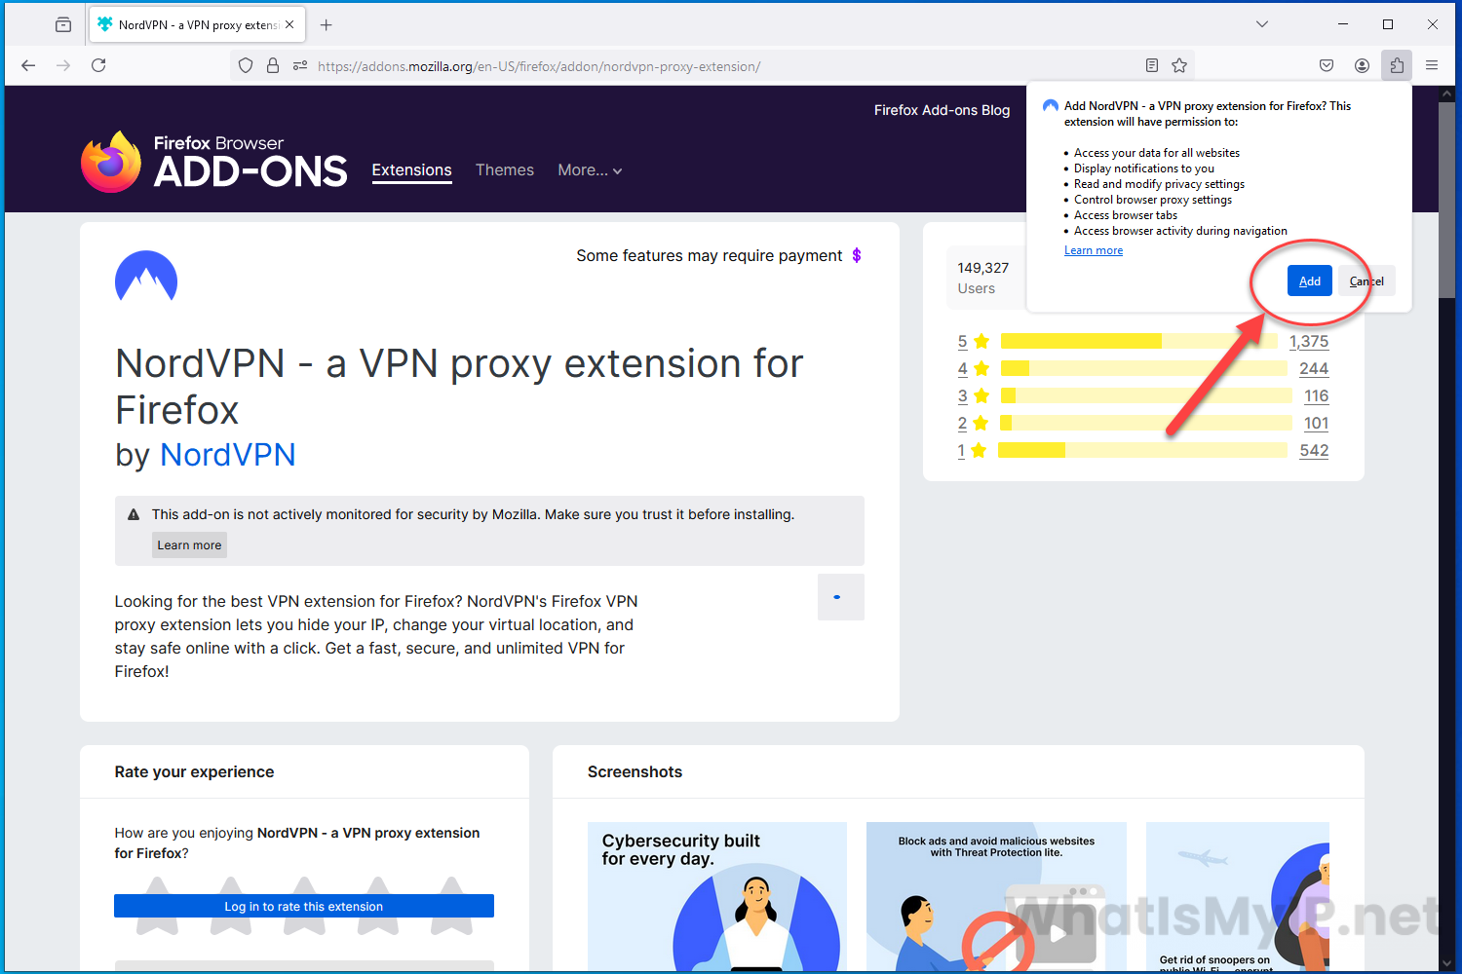Open the Cybersecurity built for every day screenshot
The width and height of the screenshot is (1462, 974).
(x=717, y=896)
